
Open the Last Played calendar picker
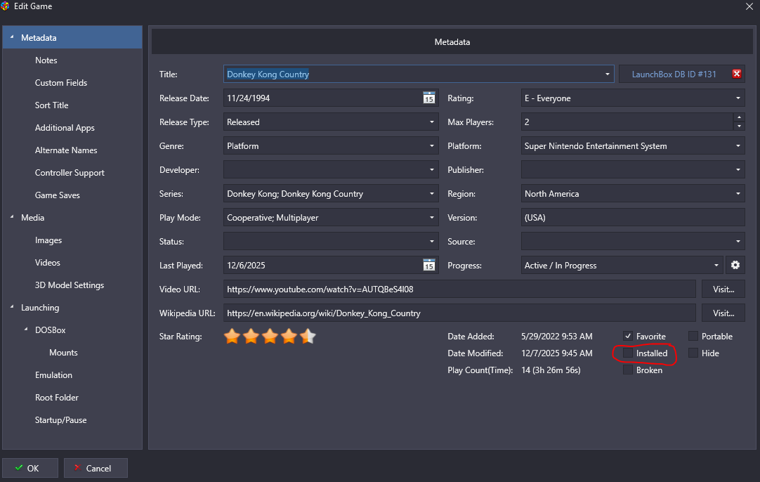click(429, 266)
